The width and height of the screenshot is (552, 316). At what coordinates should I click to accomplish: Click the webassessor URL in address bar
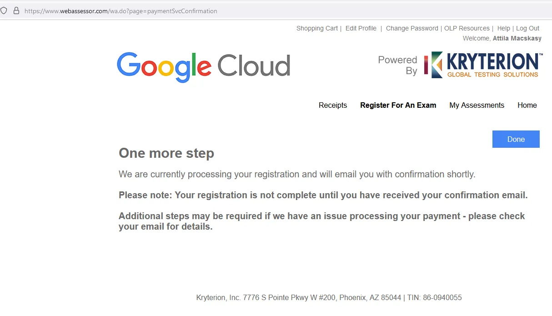coord(121,11)
